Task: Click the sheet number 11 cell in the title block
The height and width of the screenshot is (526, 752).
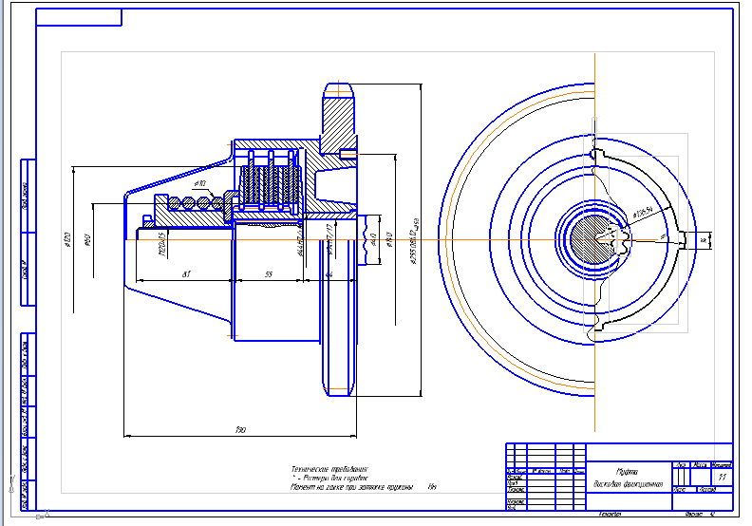Action: tap(722, 478)
